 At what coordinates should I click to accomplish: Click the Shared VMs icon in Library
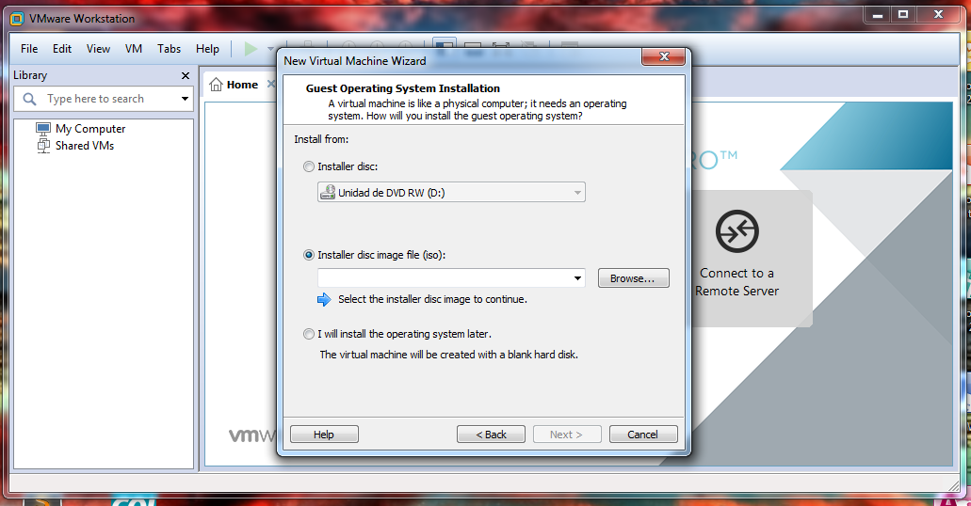[43, 146]
